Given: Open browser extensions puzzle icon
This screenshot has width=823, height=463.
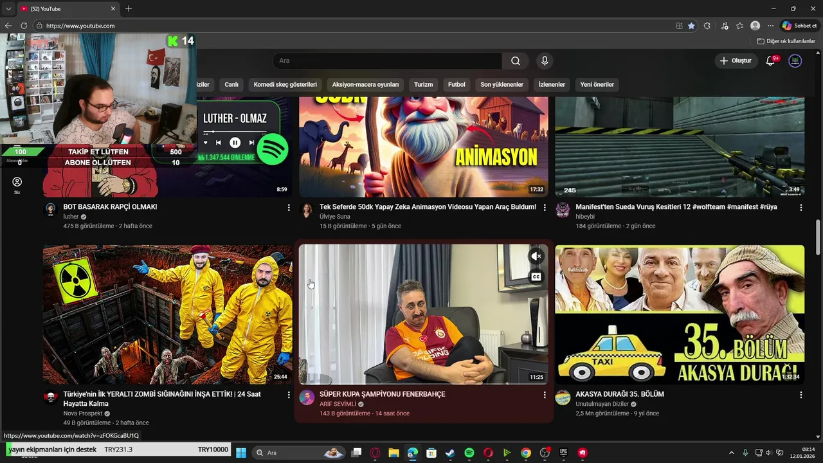Looking at the screenshot, I should 707,26.
